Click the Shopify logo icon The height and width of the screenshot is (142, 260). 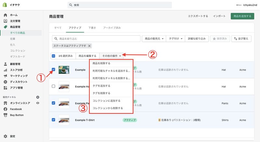[x=5, y=5]
